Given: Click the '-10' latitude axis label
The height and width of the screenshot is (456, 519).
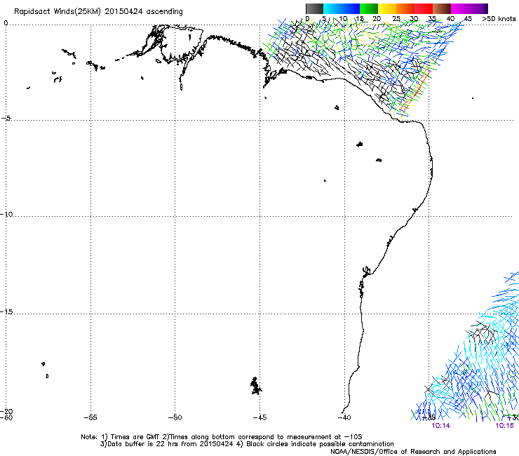Looking at the screenshot, I should click(x=6, y=214).
